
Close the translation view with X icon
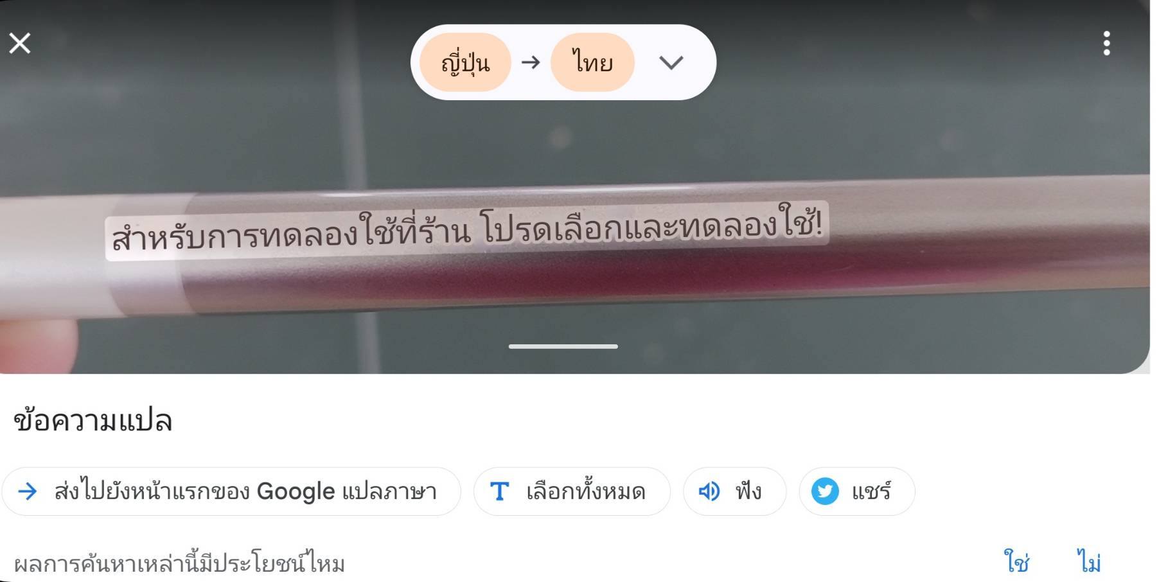click(x=20, y=43)
